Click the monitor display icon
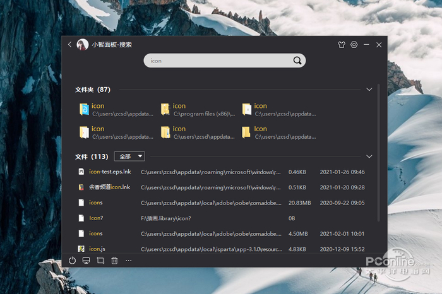The image size is (442, 294). click(x=87, y=261)
